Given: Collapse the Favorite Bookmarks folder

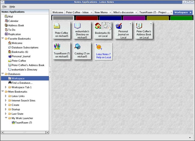Looking at the screenshot, I should pos(3,39).
